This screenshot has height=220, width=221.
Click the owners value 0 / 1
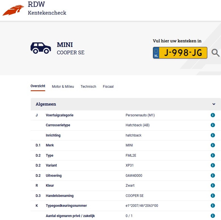pos(129,216)
